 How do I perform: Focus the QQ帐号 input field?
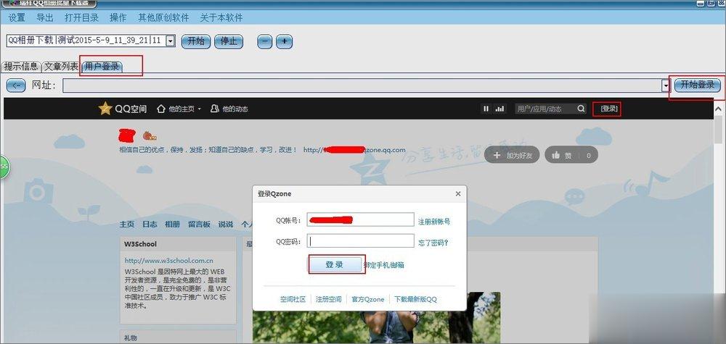(361, 220)
